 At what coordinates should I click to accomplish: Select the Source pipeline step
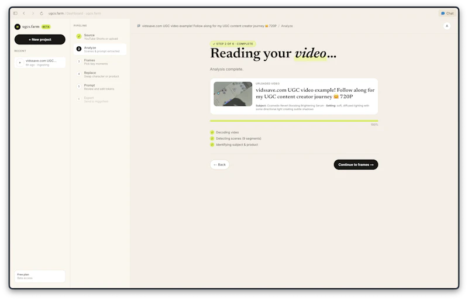100,37
